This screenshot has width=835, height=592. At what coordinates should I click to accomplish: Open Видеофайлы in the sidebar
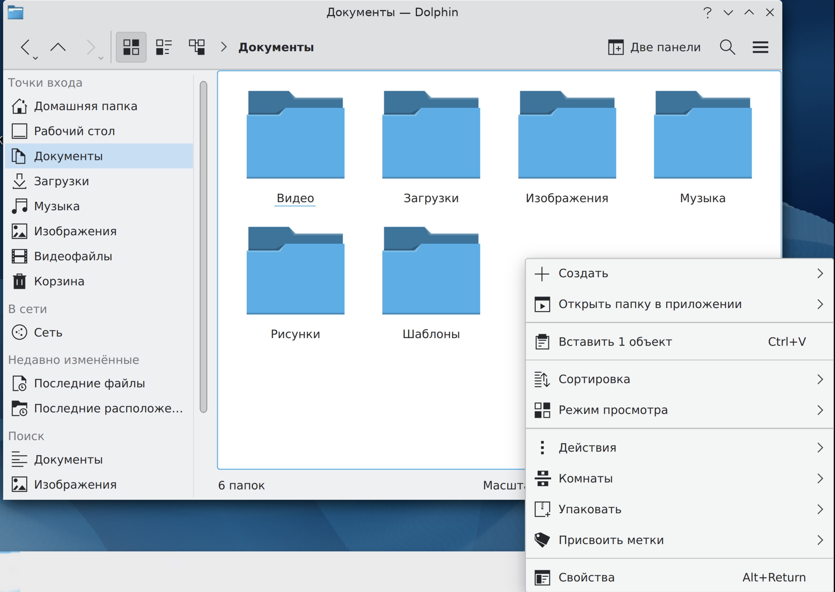[99, 256]
